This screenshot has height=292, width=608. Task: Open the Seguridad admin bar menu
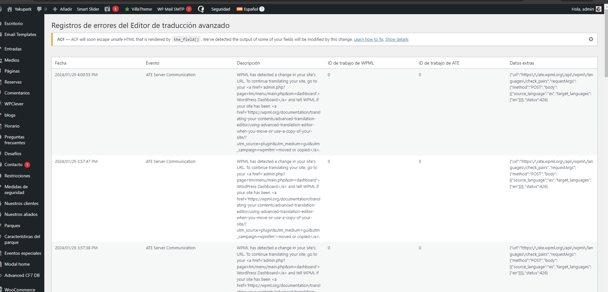(221, 9)
